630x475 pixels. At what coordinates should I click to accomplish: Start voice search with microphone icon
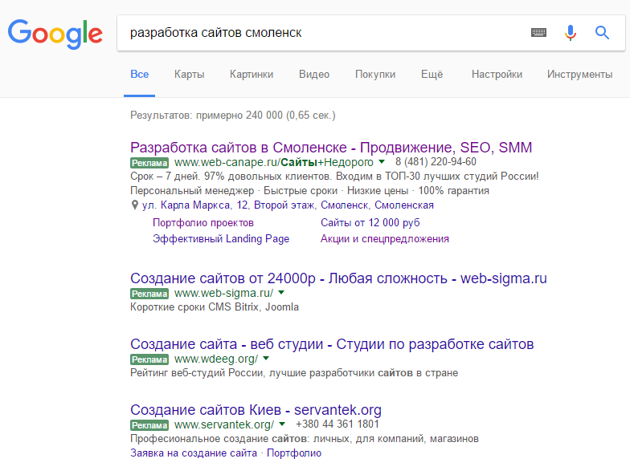[x=571, y=32]
